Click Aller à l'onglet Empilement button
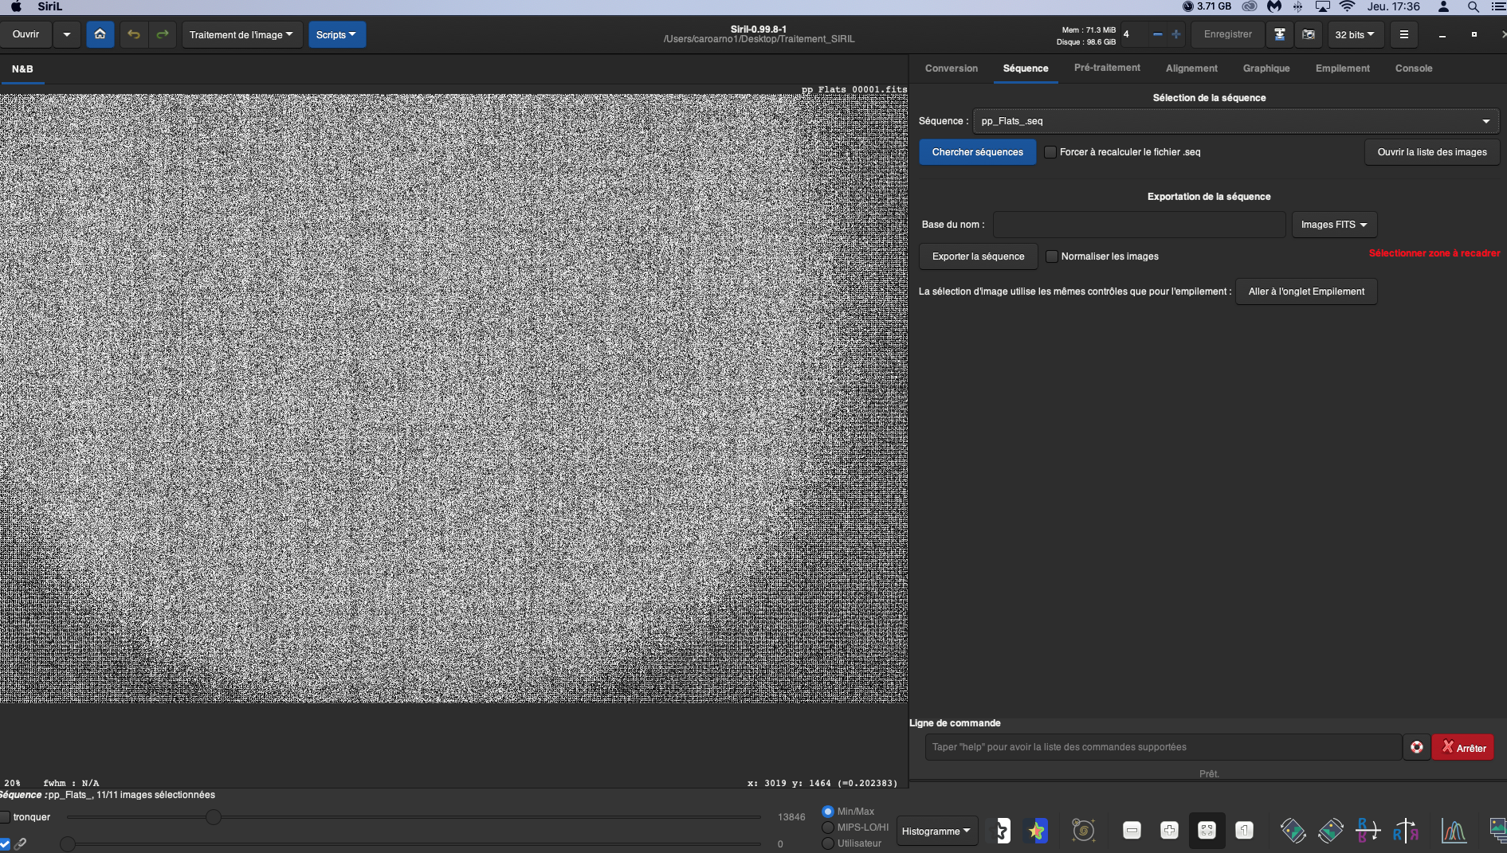This screenshot has width=1507, height=853. [x=1305, y=292]
